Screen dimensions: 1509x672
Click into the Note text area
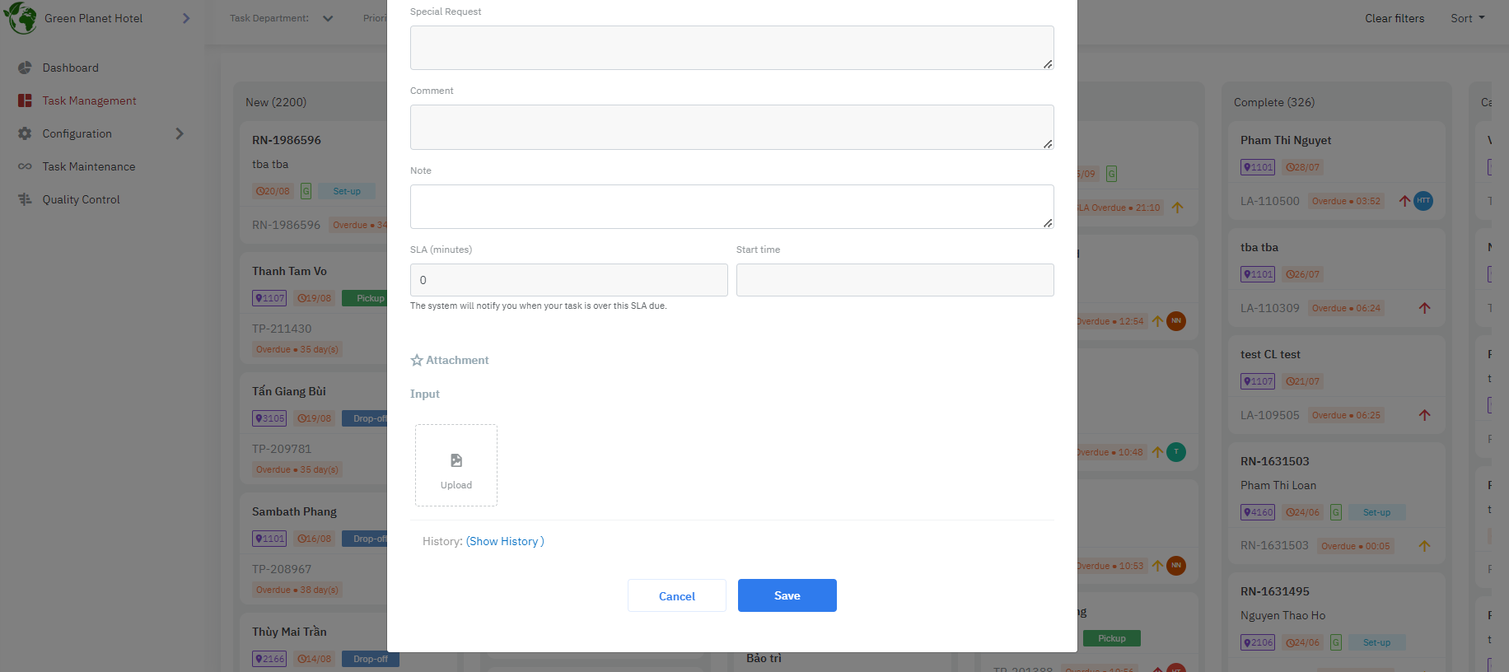731,206
